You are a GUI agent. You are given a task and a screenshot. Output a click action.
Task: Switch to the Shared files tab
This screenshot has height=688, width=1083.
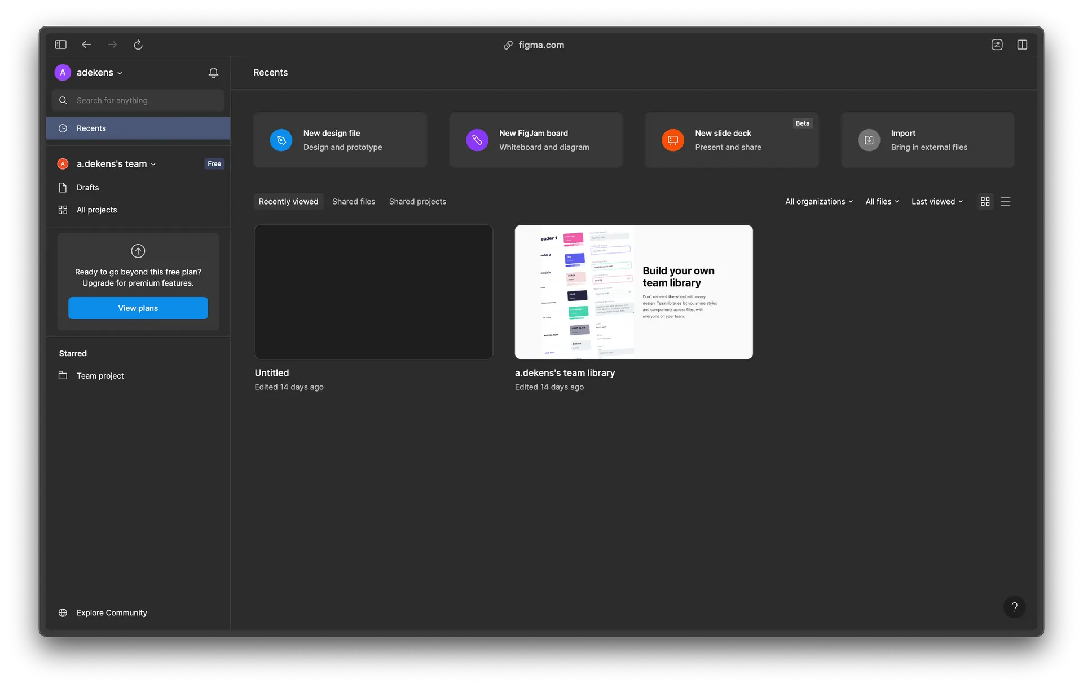click(353, 202)
